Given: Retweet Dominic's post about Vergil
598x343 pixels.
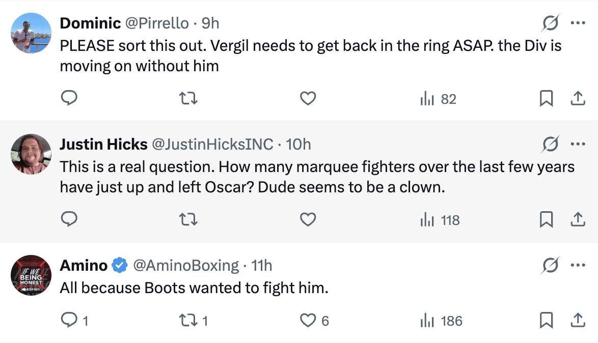Looking at the screenshot, I should tap(189, 98).
